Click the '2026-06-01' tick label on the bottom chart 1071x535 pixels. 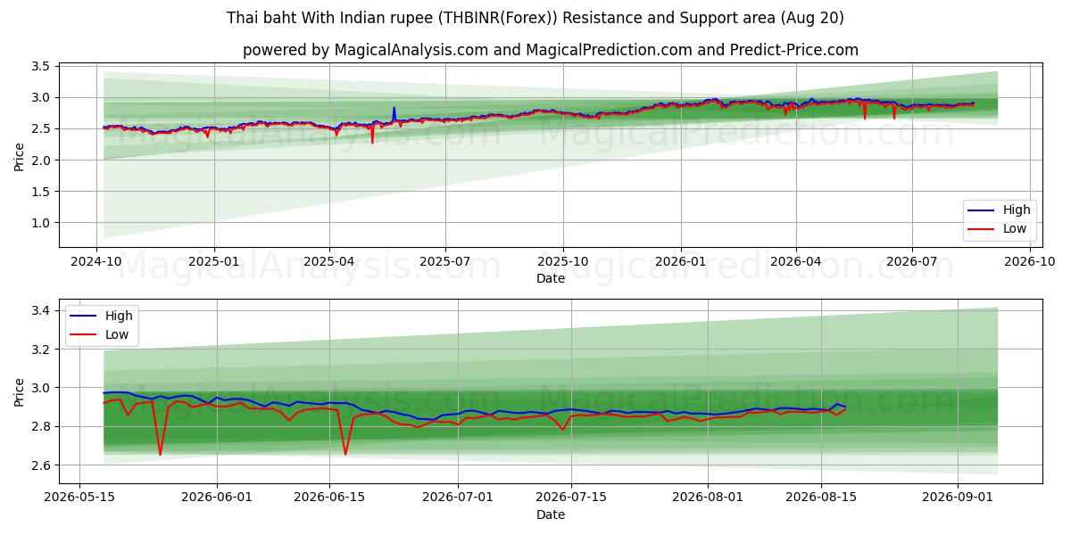(218, 498)
